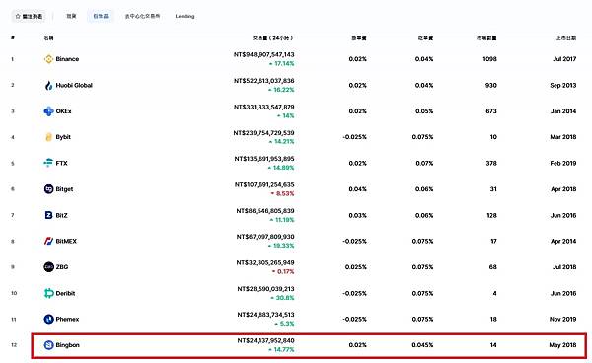The height and width of the screenshot is (363, 592).
Task: Click the Phemex logo icon
Action: (48, 319)
